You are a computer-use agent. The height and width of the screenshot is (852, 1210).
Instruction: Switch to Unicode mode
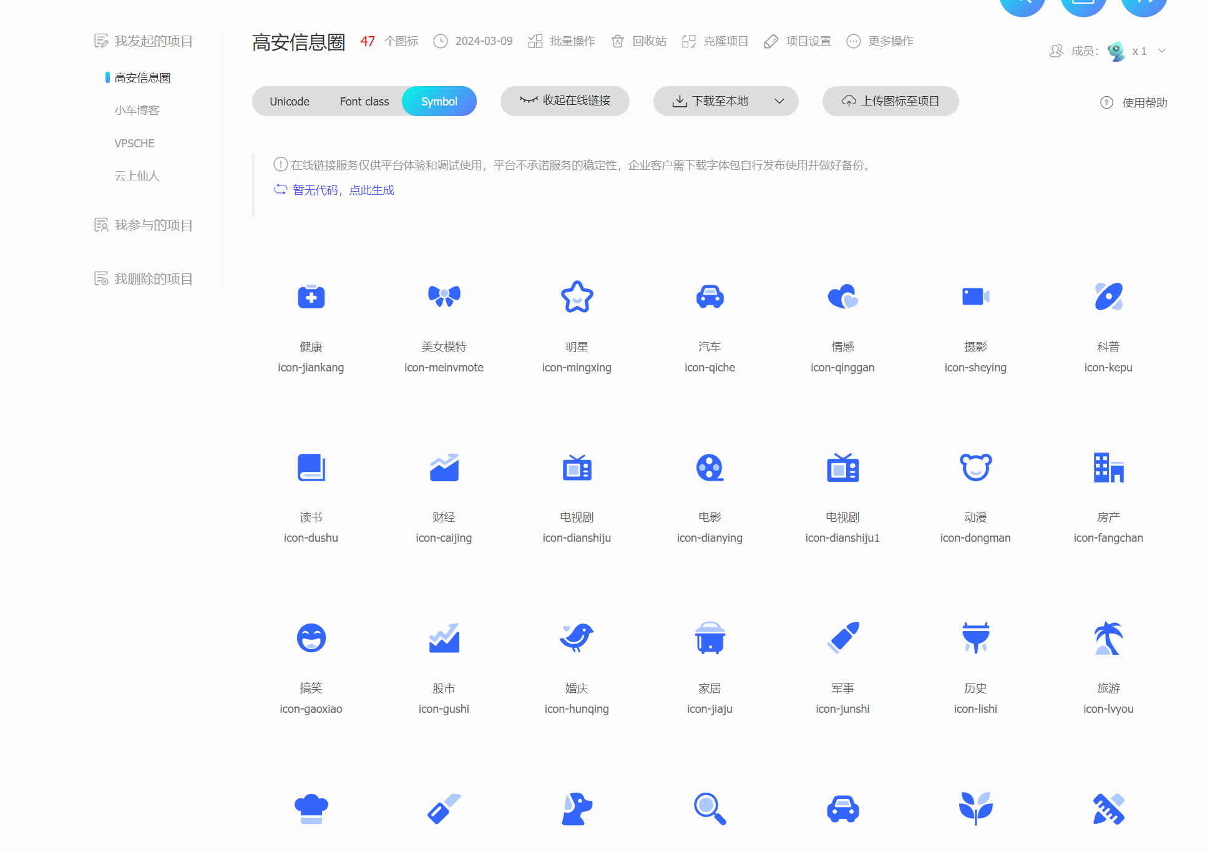click(290, 101)
